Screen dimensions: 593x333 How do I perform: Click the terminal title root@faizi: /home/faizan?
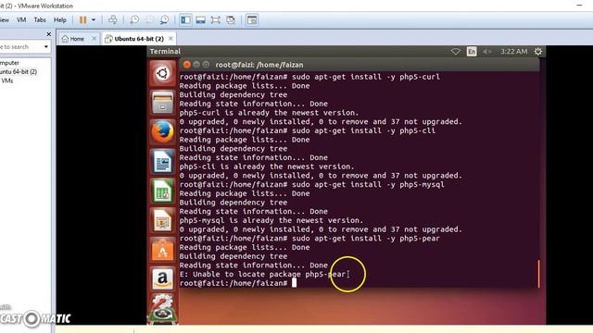pyautogui.click(x=259, y=65)
